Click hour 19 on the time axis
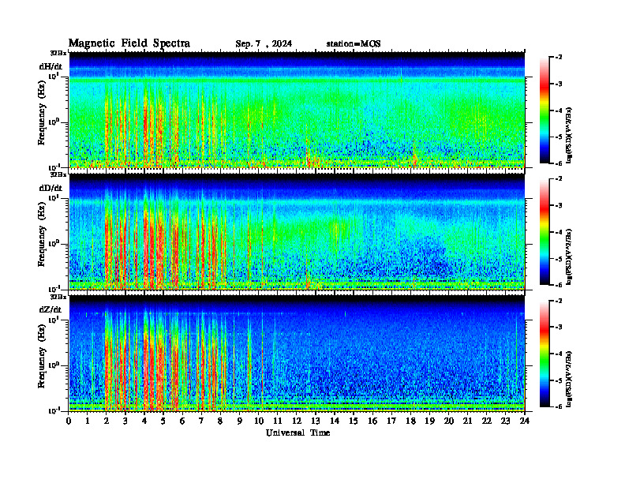The width and height of the screenshot is (625, 483). click(x=429, y=421)
